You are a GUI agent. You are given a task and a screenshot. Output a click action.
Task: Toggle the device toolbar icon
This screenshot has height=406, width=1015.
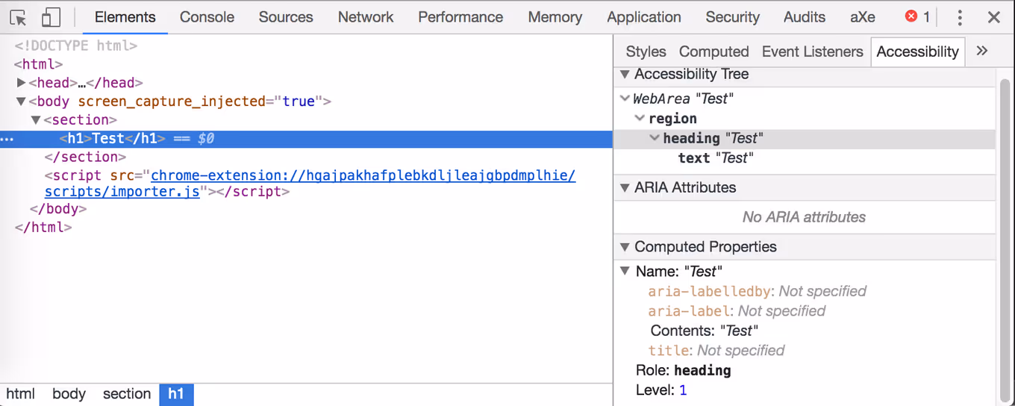[x=50, y=18]
